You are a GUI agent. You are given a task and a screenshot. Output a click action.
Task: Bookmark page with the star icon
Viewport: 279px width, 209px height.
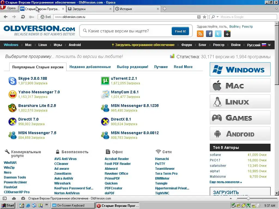(205, 17)
